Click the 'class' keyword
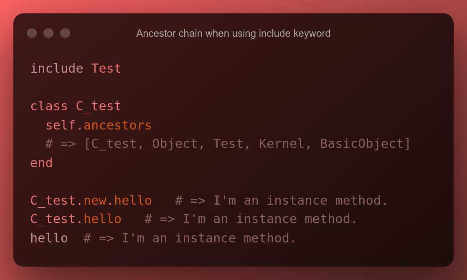The image size is (467, 280). coord(49,106)
